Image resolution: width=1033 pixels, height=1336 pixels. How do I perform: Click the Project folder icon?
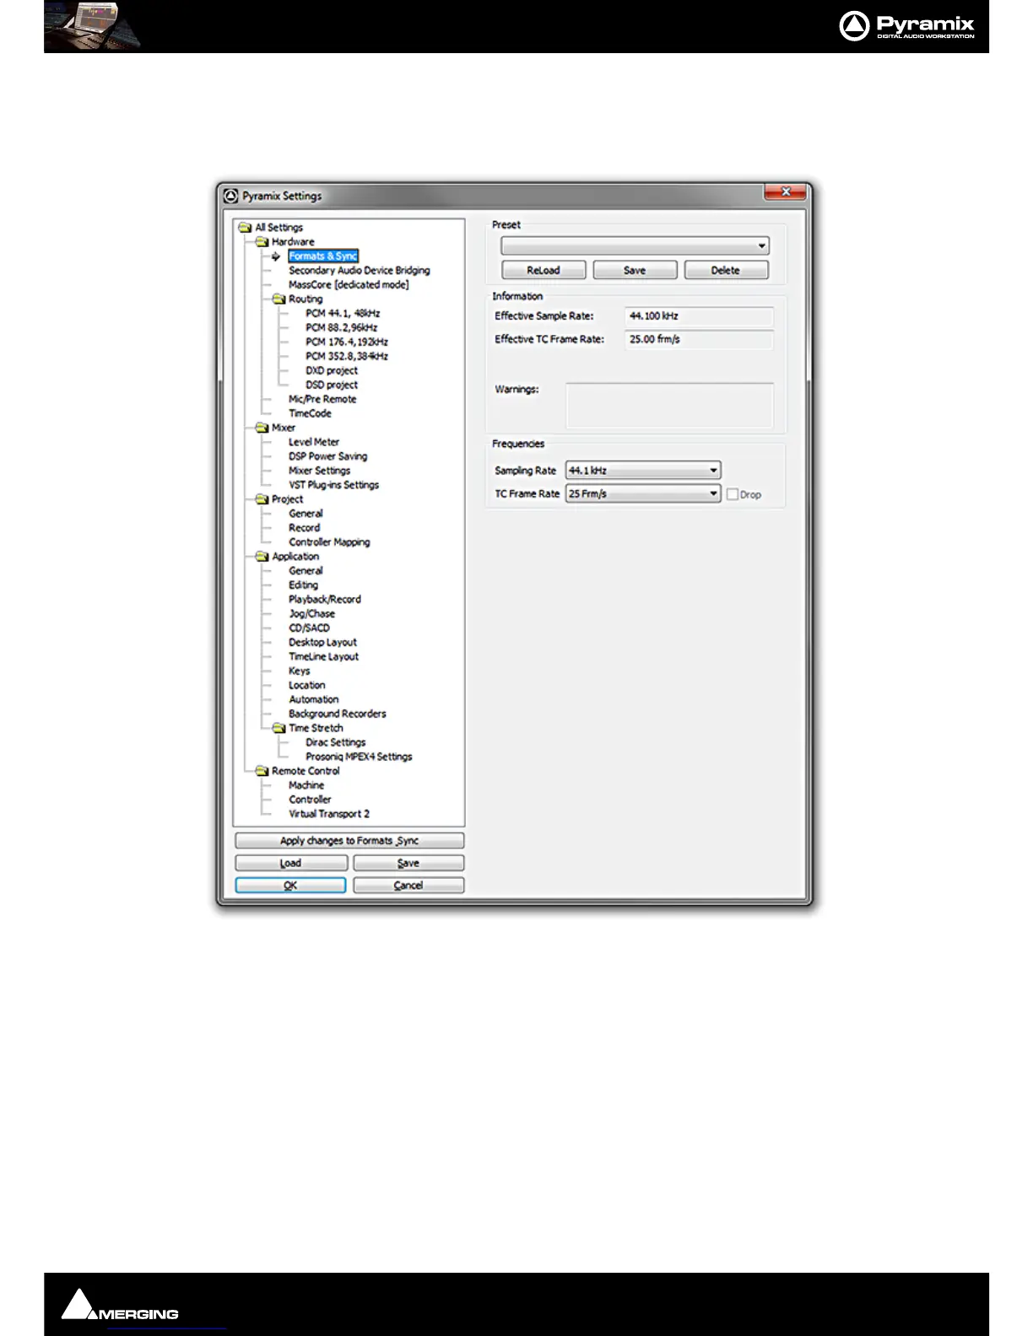point(262,499)
